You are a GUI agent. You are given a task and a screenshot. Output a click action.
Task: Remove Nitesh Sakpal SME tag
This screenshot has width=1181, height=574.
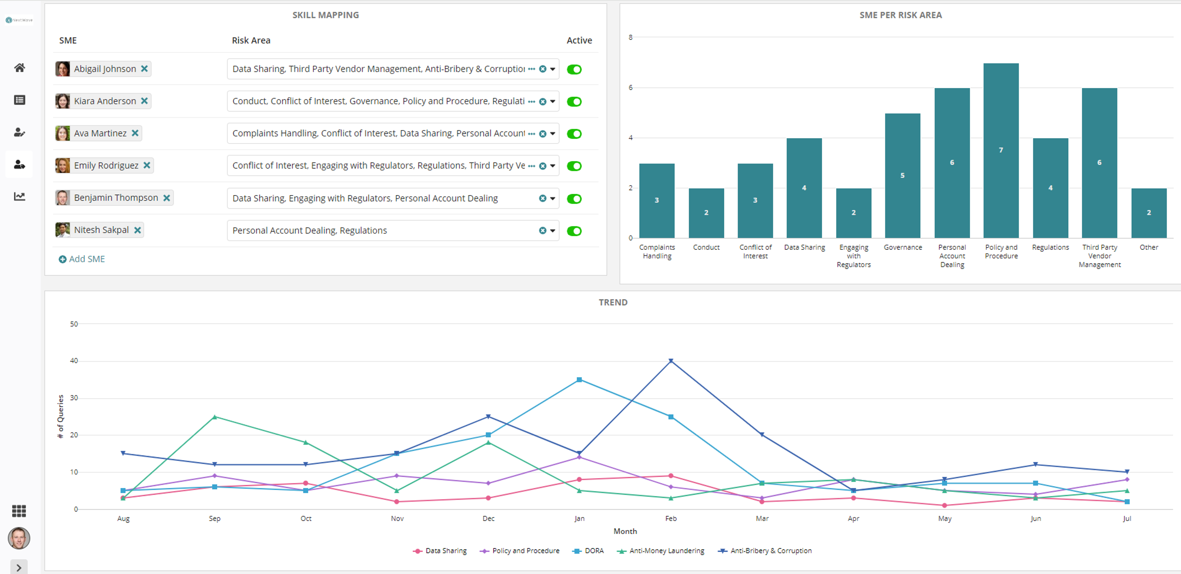[137, 230]
